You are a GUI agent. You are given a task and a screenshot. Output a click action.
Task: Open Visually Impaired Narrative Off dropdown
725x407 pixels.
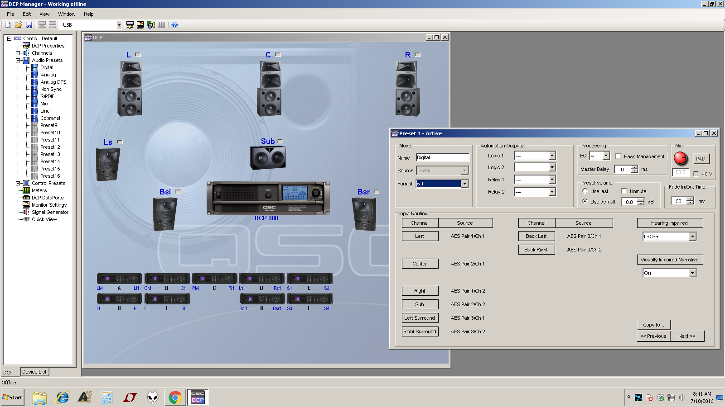click(692, 273)
